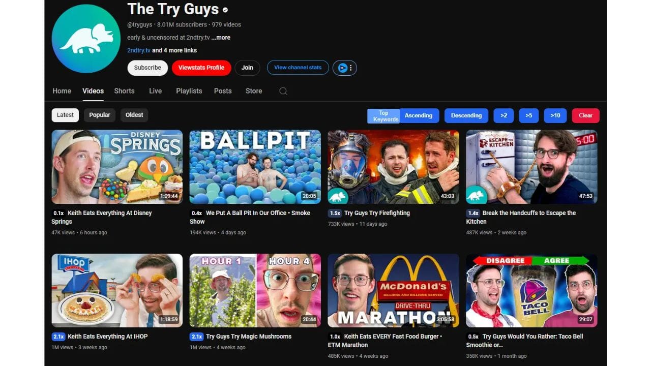
Task: Click the 2.1x badge on Keith Eats Everything At IHOP
Action: [x=58, y=337]
